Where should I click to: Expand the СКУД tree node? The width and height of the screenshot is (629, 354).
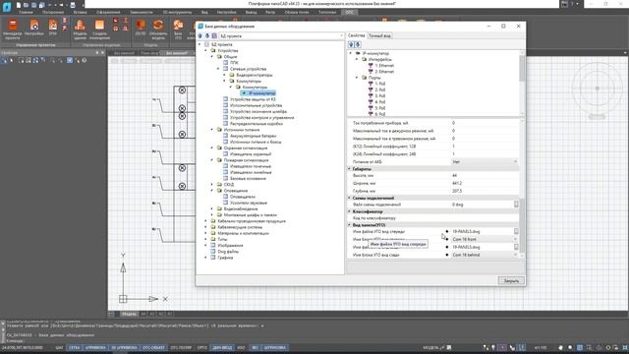(212, 185)
